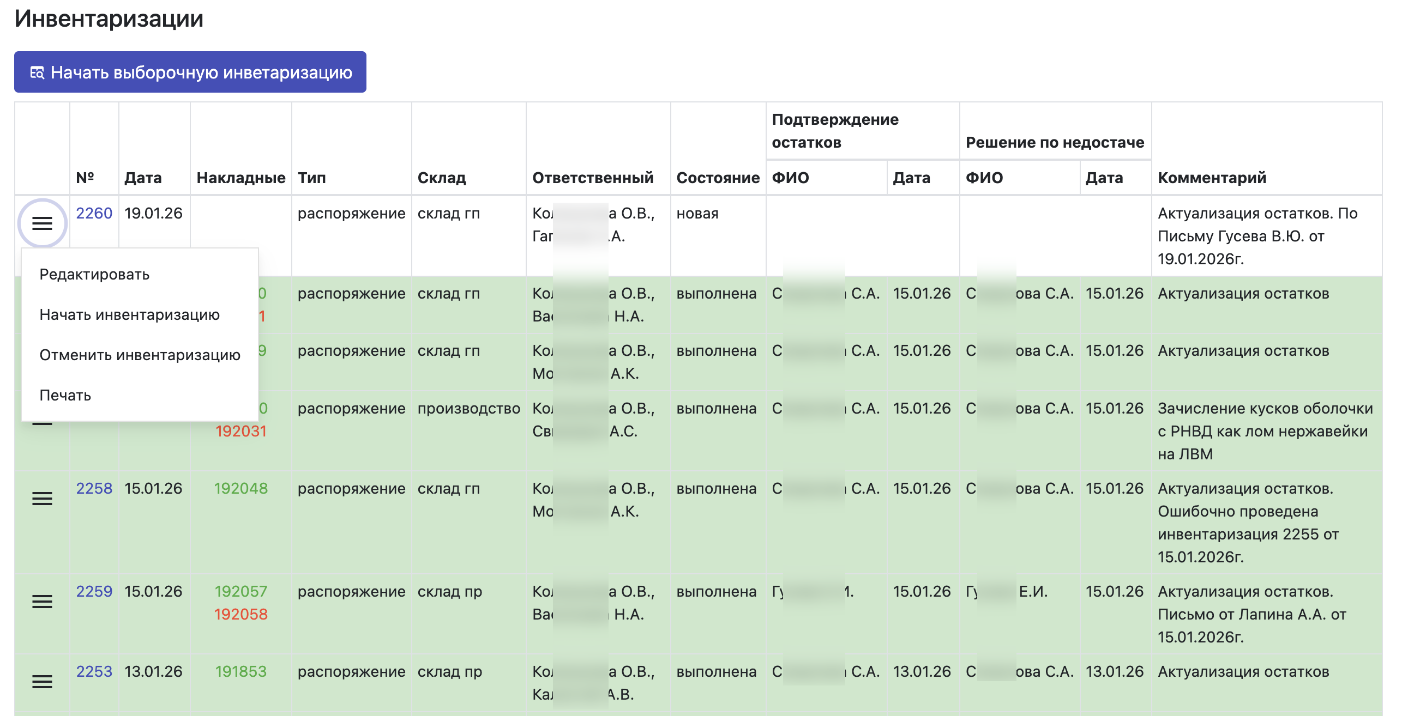Open red invoice link 192058
Image resolution: width=1420 pixels, height=716 pixels.
[x=240, y=614]
